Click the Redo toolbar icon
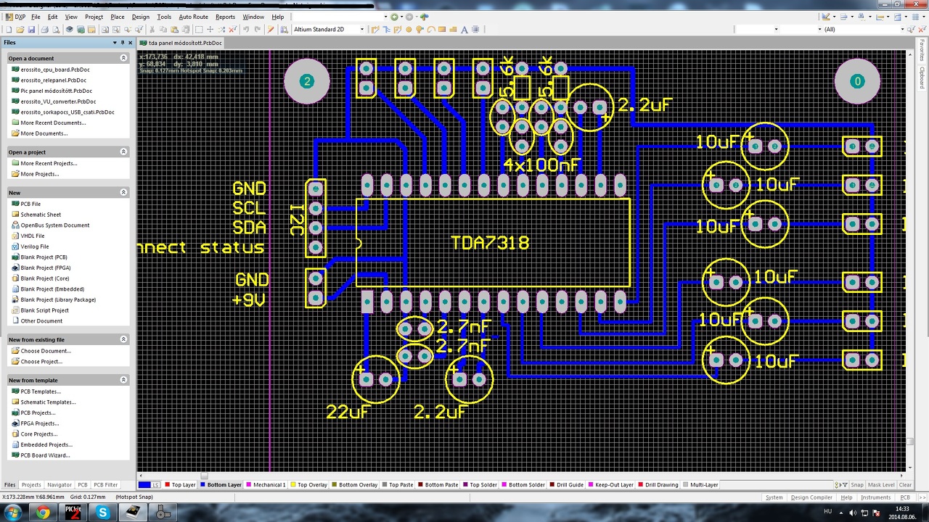The height and width of the screenshot is (522, 929). click(258, 29)
